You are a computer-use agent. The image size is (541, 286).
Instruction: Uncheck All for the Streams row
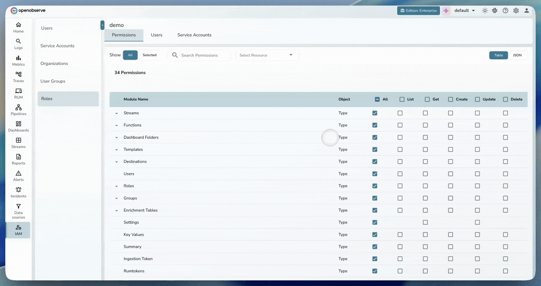click(x=375, y=113)
